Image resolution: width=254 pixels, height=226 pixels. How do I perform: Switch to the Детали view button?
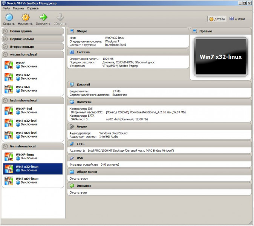(x=217, y=19)
